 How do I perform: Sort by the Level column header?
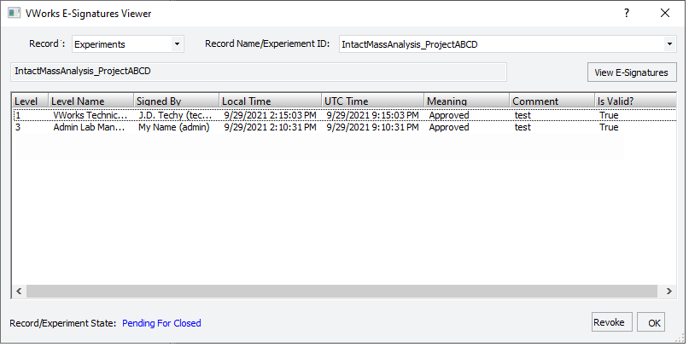pos(31,101)
